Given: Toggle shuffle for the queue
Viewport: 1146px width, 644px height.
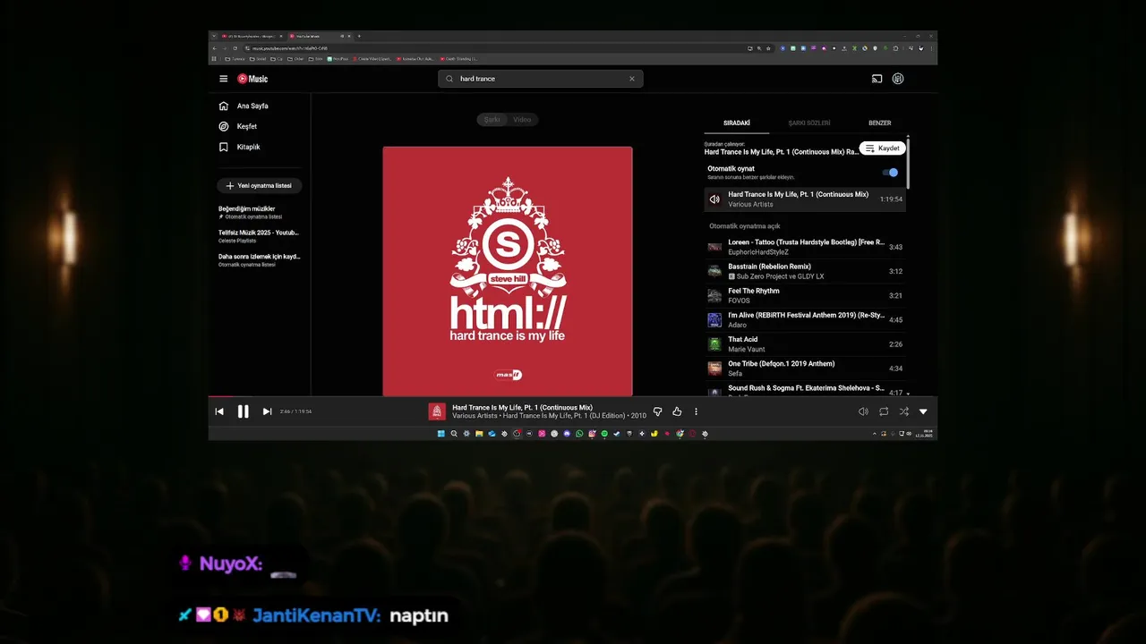Looking at the screenshot, I should pyautogui.click(x=903, y=411).
